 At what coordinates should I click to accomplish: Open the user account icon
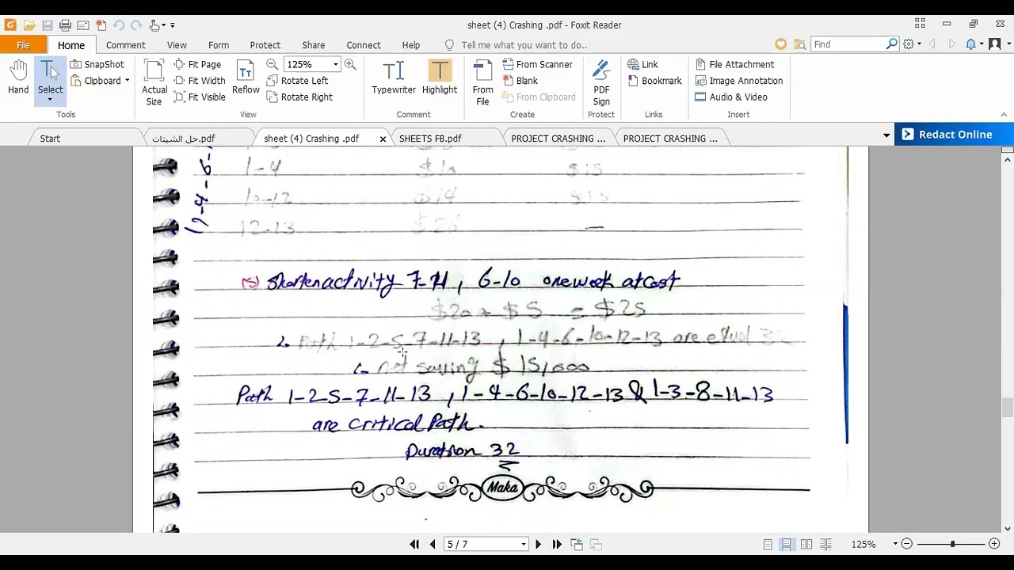995,44
